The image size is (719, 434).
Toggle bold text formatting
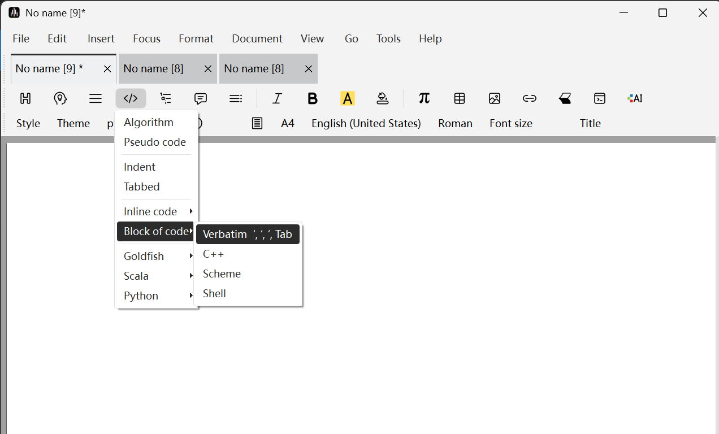click(x=313, y=98)
